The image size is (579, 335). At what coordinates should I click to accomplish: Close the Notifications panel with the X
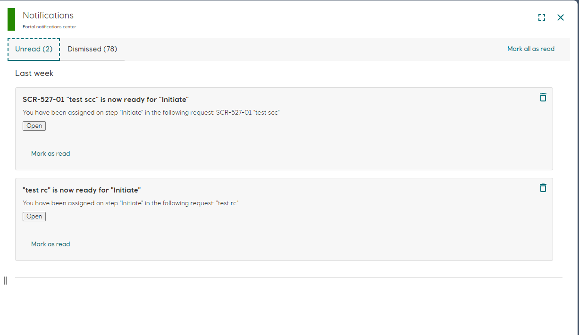point(560,17)
